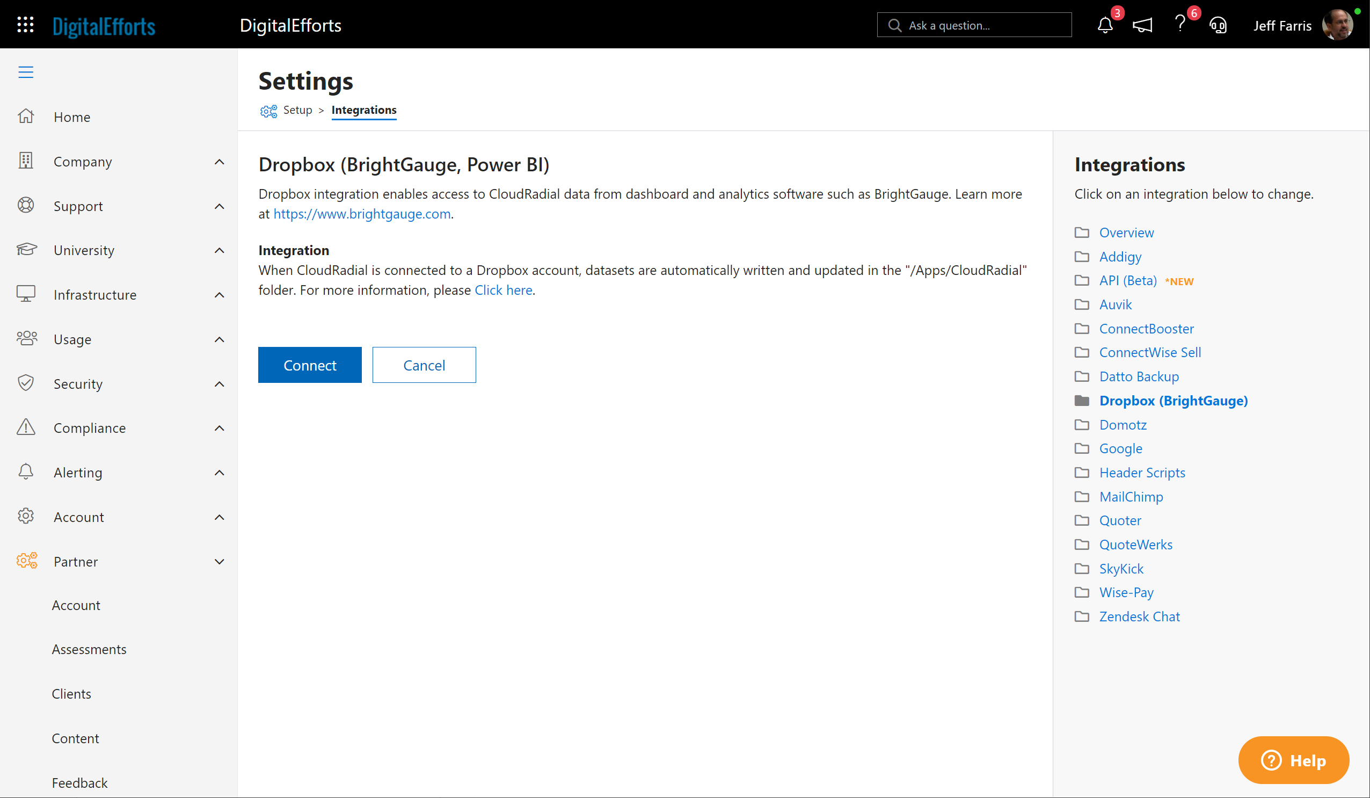Click the Overview folder icon

click(1082, 233)
